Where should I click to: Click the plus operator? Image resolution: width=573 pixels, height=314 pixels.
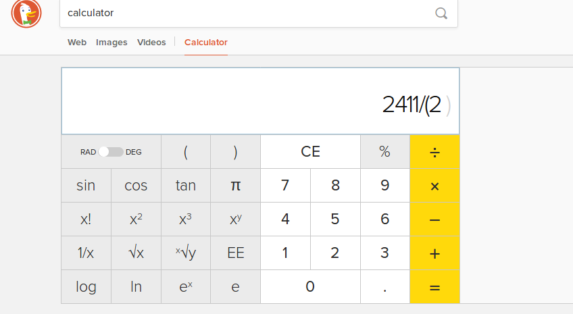pyautogui.click(x=434, y=253)
